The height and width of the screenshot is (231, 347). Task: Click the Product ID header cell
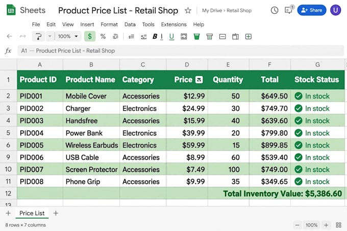click(40, 80)
